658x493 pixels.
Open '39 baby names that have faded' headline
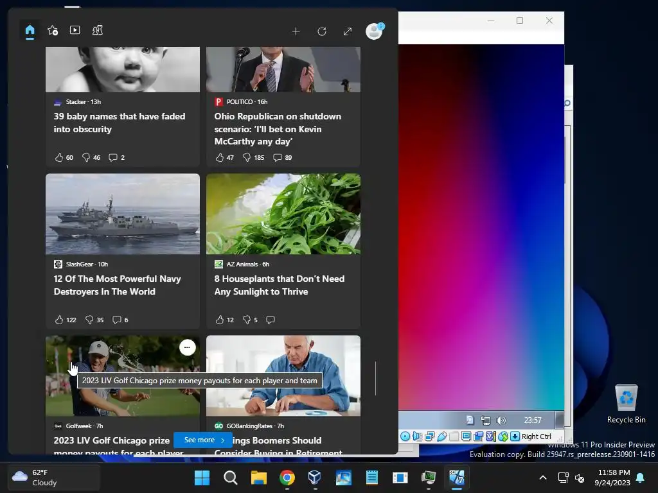[119, 123]
